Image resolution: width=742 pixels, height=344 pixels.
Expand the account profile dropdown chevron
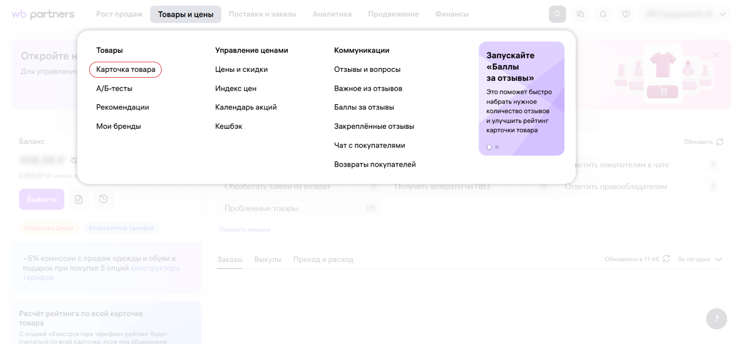pyautogui.click(x=723, y=14)
